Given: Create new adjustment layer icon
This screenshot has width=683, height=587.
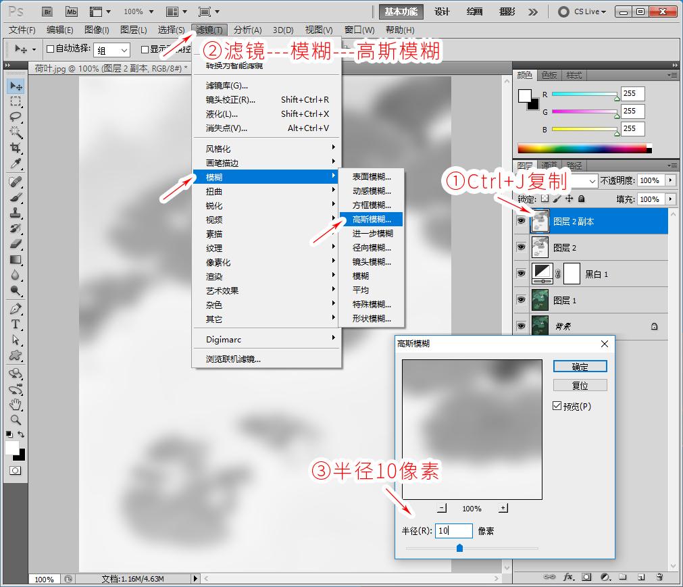Looking at the screenshot, I should 605,577.
